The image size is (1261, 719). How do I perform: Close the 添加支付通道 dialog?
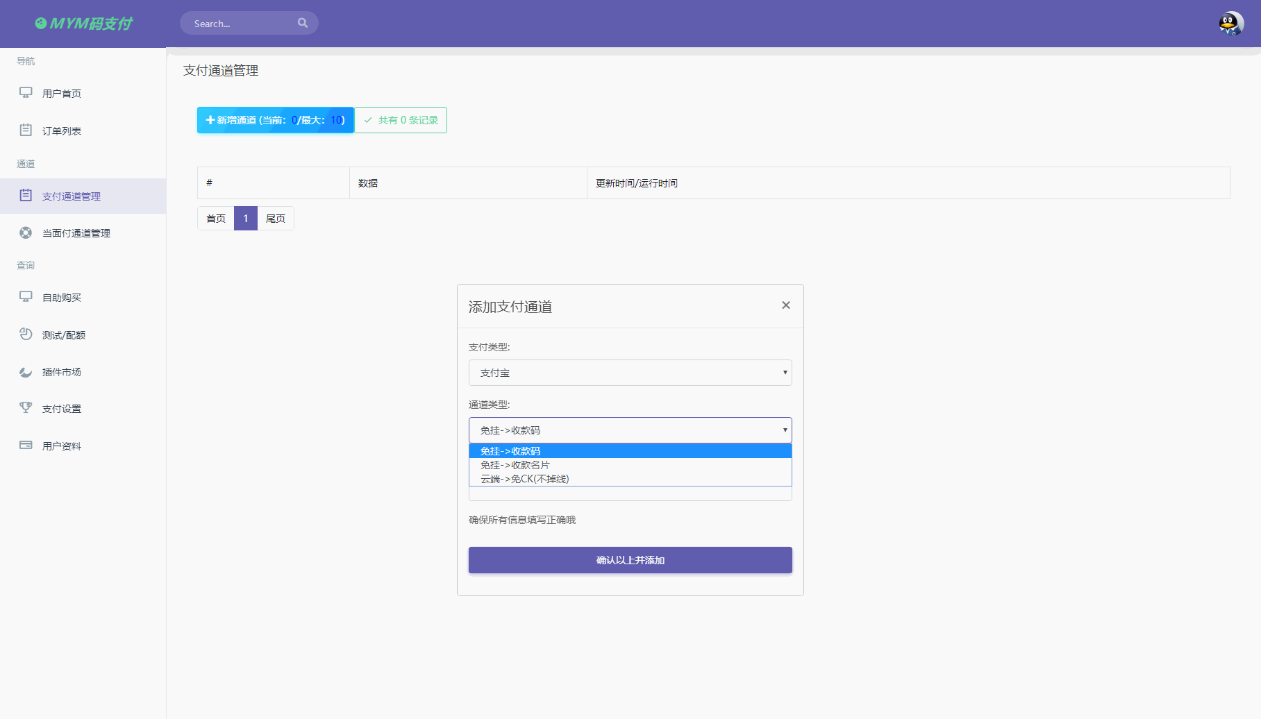(x=786, y=305)
